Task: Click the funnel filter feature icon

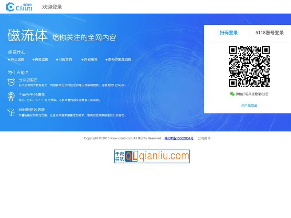Action: pyautogui.click(x=11, y=112)
